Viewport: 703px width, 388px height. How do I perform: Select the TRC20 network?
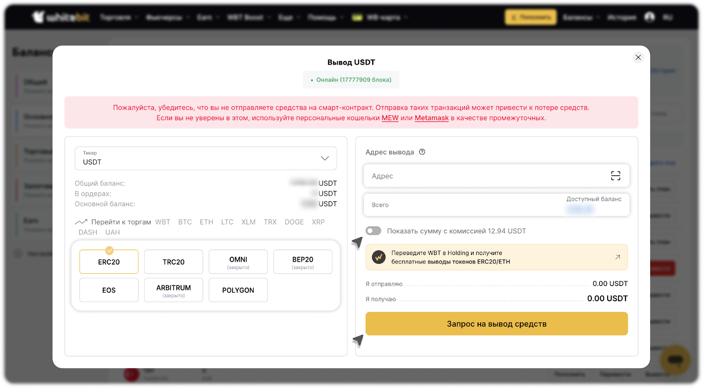tap(174, 262)
